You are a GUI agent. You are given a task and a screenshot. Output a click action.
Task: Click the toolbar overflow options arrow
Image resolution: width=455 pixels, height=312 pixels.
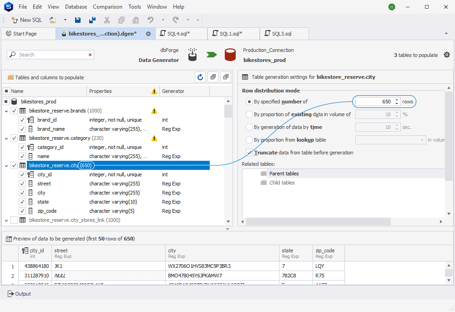[198, 20]
